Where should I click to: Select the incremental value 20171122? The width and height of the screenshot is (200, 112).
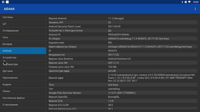coord(113,55)
